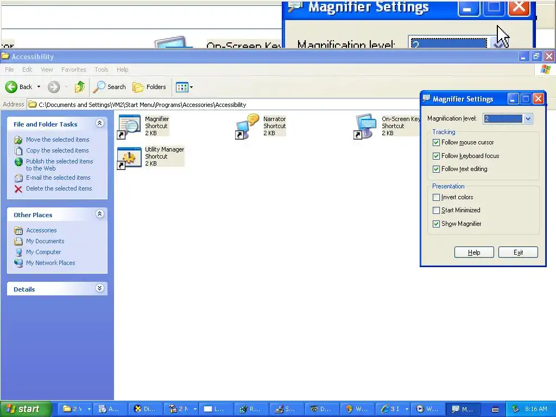Enable the Start Minimized checkbox
Image resolution: width=556 pixels, height=417 pixels.
(x=436, y=210)
